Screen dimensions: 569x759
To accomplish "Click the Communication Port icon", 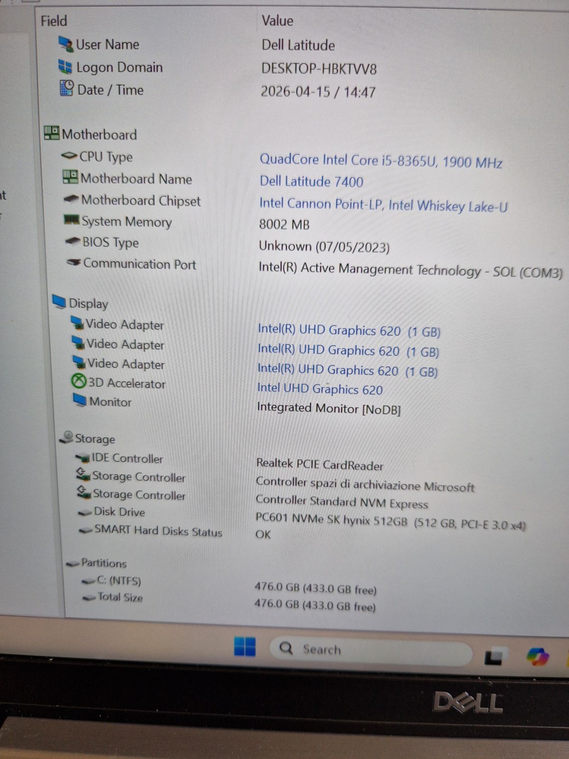I will (74, 262).
